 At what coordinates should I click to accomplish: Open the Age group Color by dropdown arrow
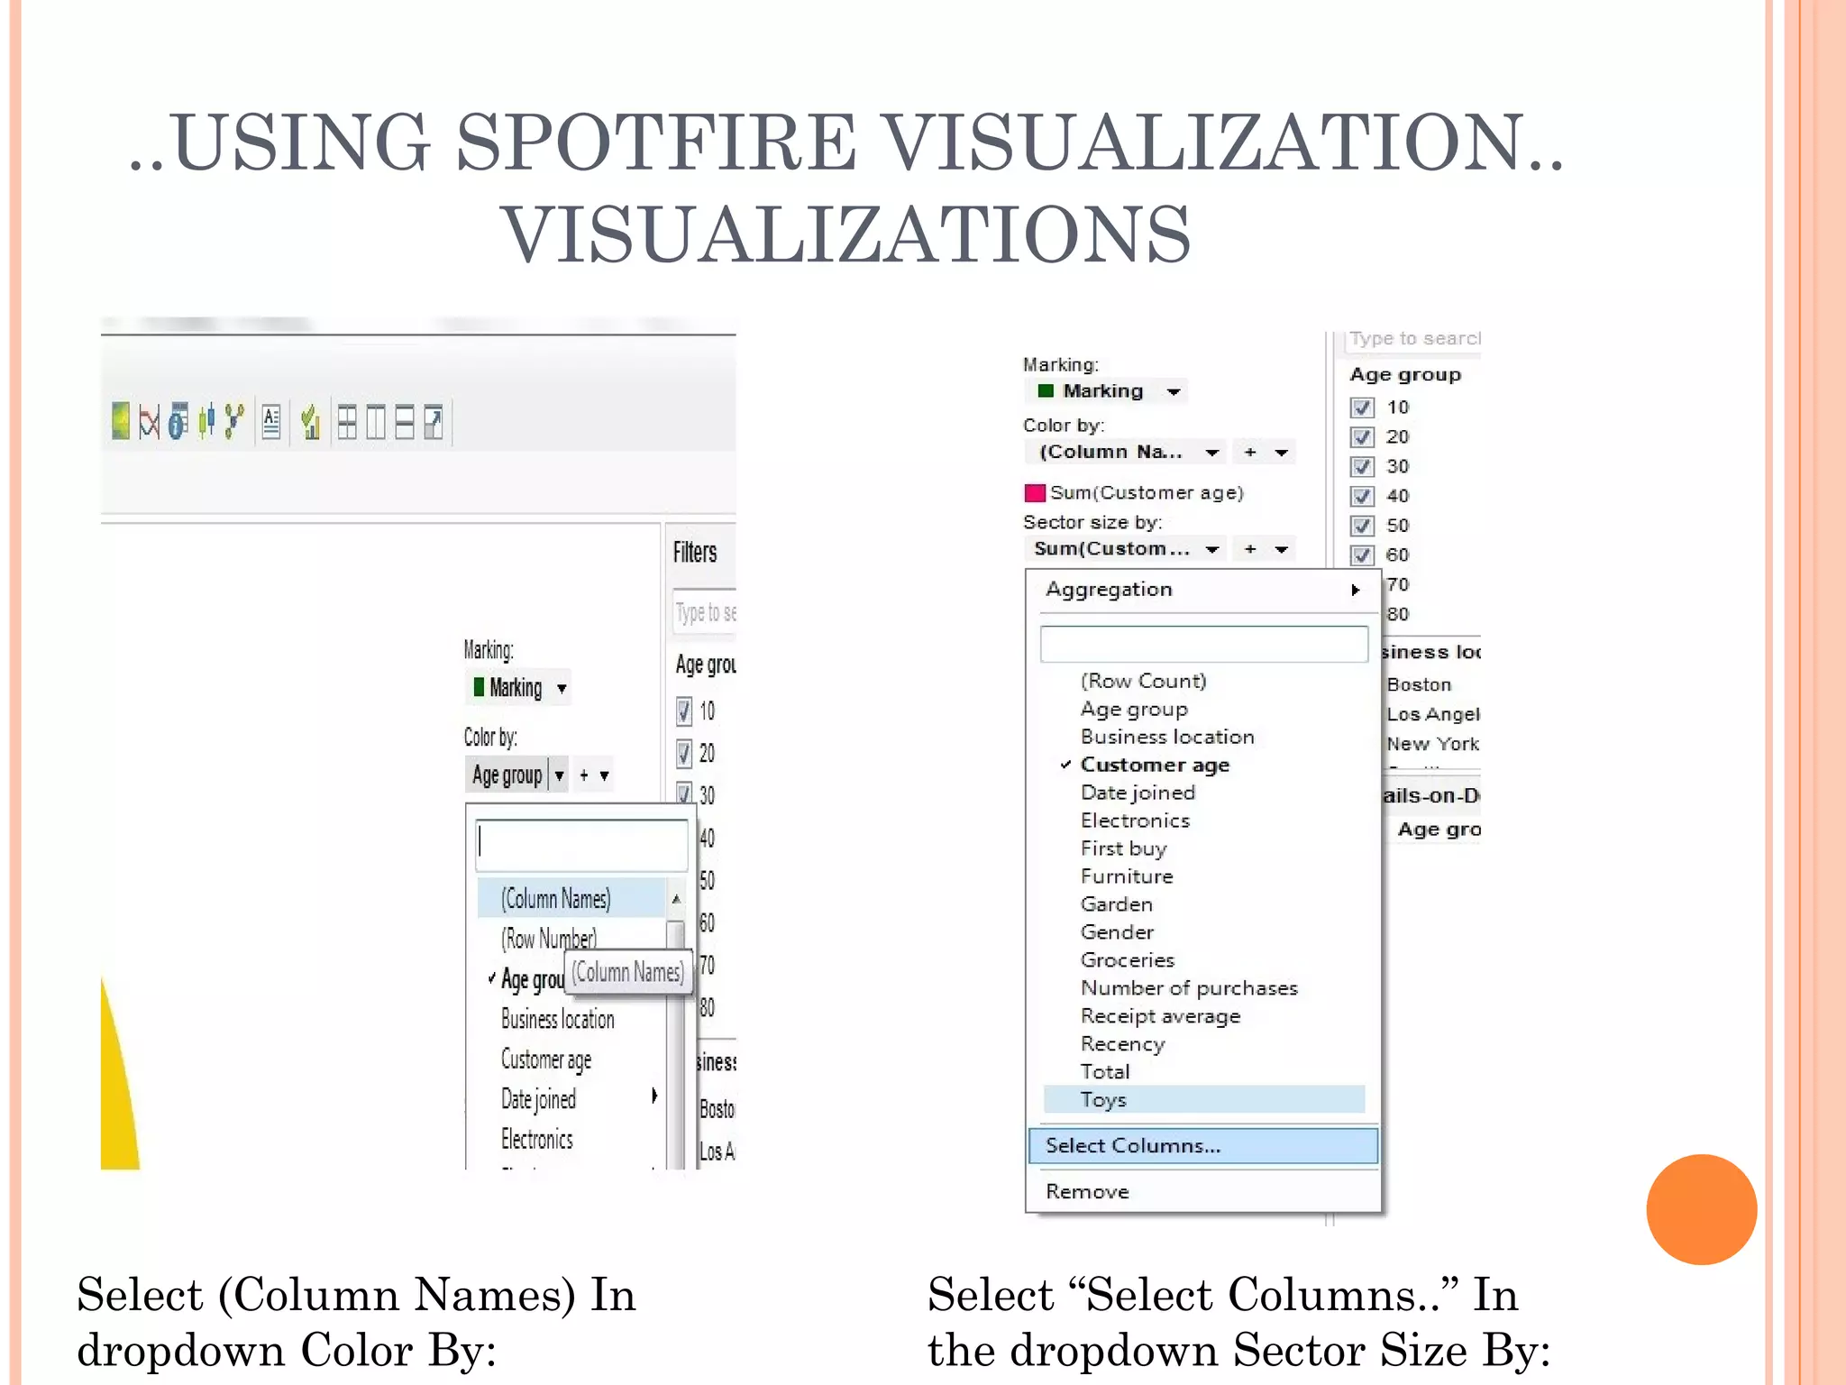[559, 775]
